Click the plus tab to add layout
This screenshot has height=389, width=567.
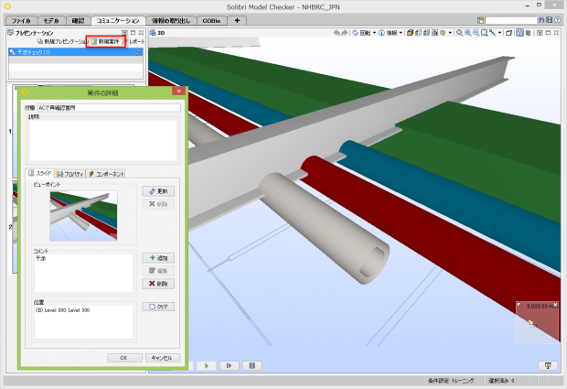click(x=237, y=21)
